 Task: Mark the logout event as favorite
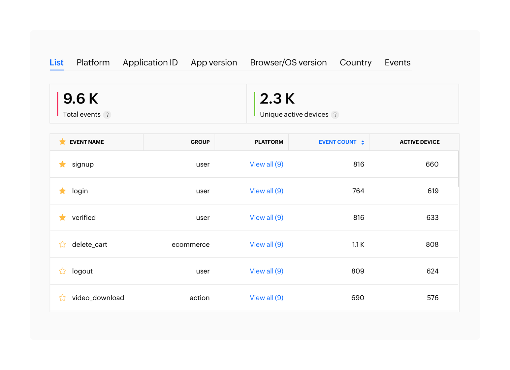point(62,271)
